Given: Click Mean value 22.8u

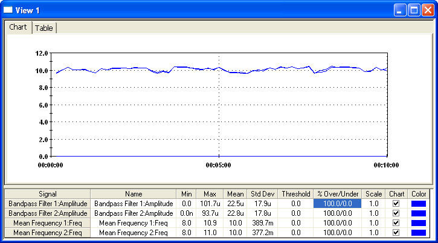Looking at the screenshot, I should pos(235,213).
